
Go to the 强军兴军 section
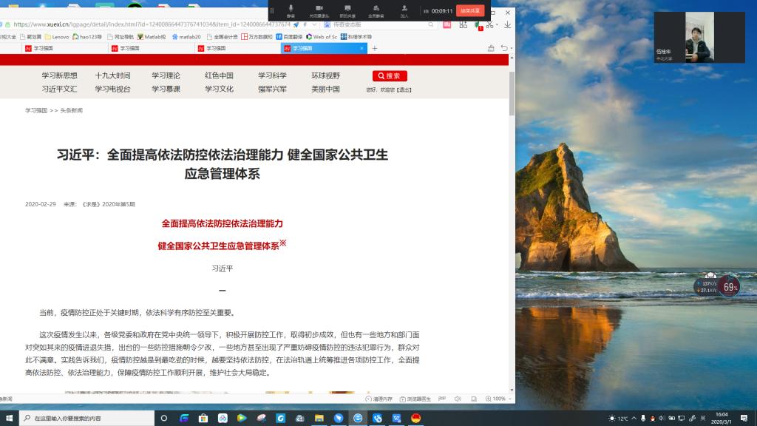[272, 89]
